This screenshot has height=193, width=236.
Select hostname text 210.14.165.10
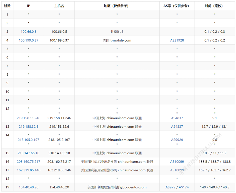pyautogui.click(x=59, y=153)
